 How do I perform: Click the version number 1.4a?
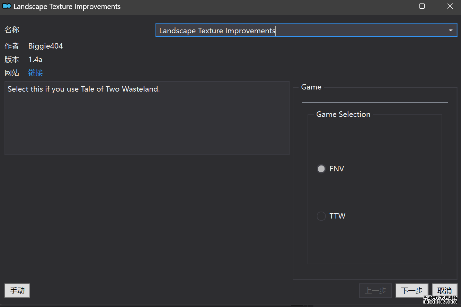[x=35, y=60]
